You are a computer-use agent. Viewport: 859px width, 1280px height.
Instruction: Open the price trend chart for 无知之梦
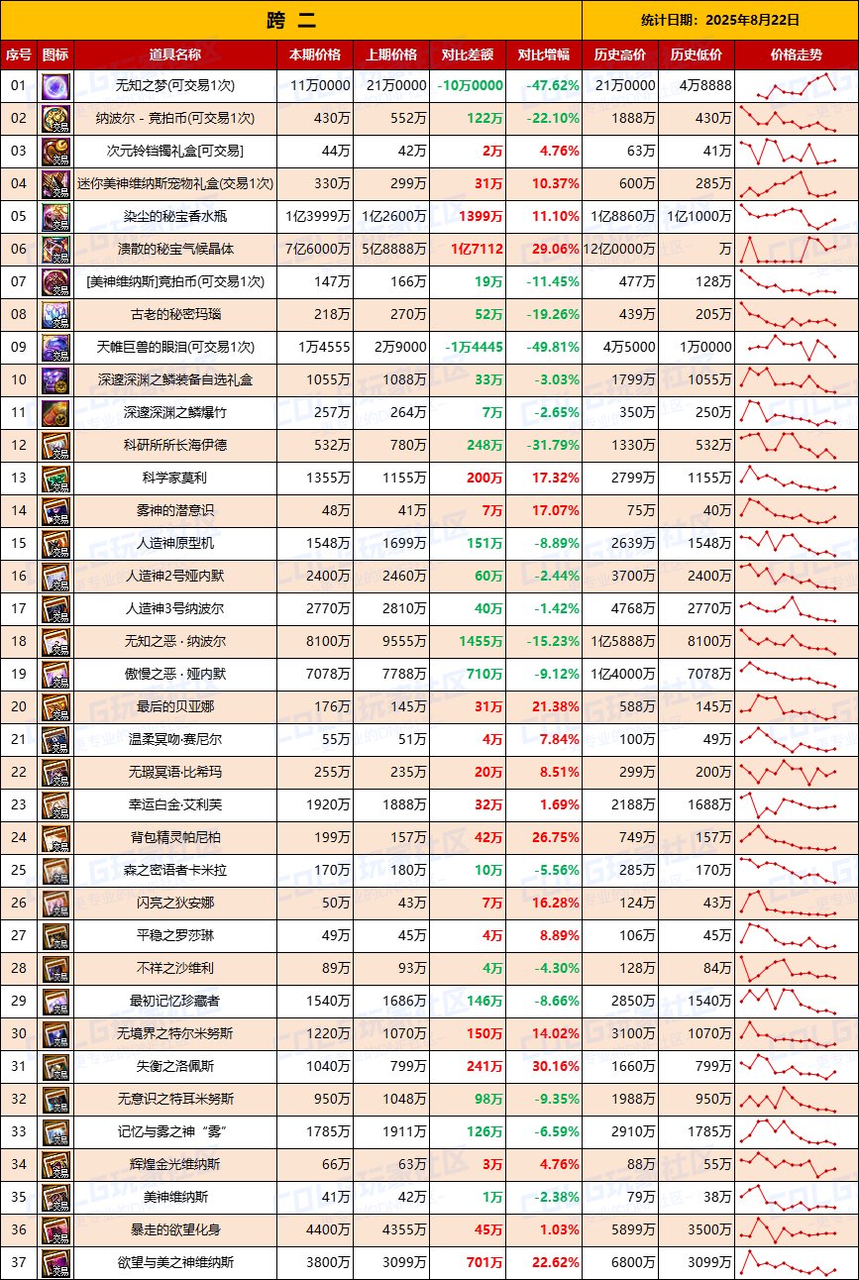click(797, 86)
